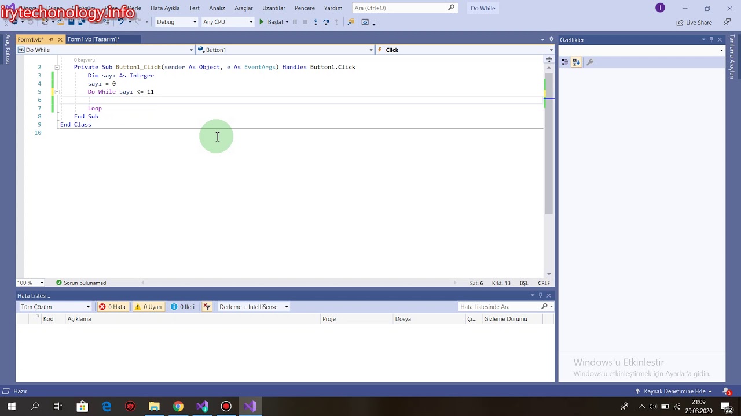Open the Microsoft Edge taskbar icon

pos(107,406)
